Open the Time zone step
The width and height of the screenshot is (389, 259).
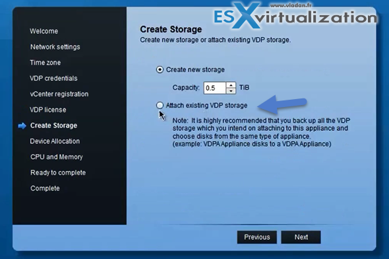[45, 62]
